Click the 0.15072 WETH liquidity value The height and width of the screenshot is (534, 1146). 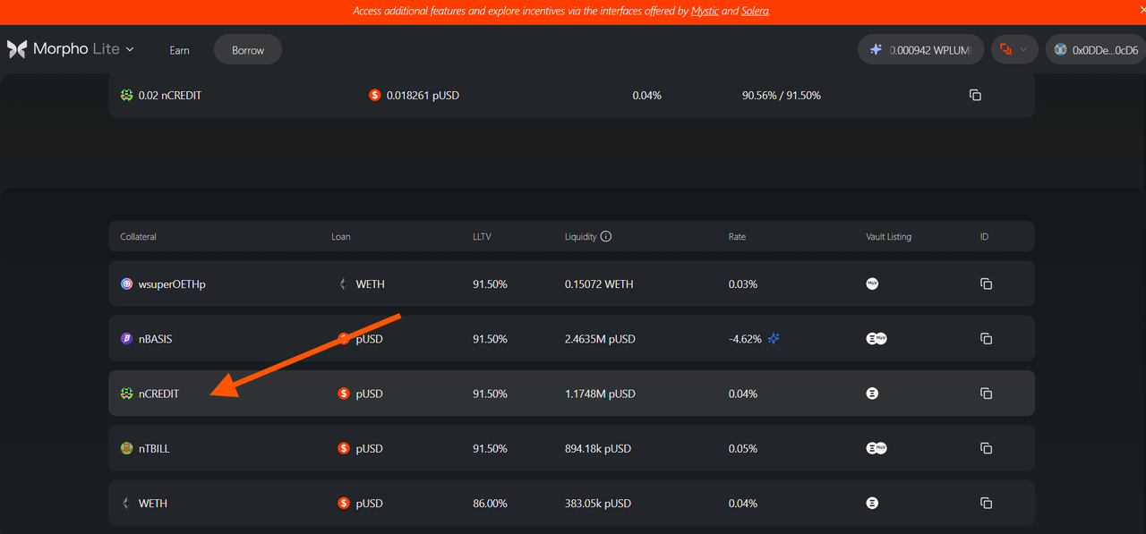tap(599, 284)
